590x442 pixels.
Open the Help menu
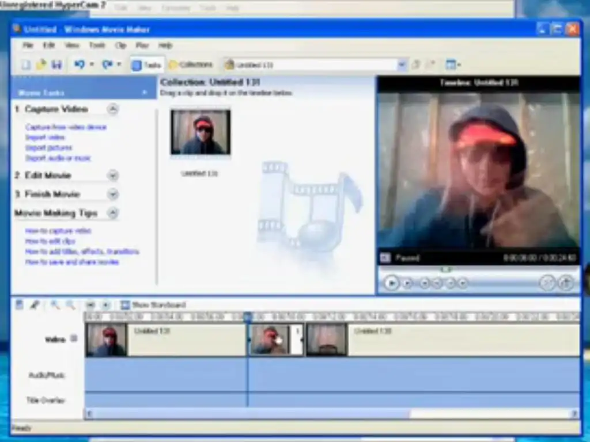coord(165,45)
